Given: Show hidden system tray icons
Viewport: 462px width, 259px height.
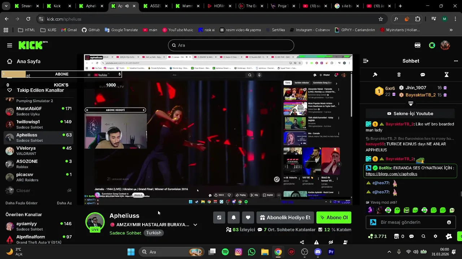Looking at the screenshot, I should pyautogui.click(x=389, y=252).
